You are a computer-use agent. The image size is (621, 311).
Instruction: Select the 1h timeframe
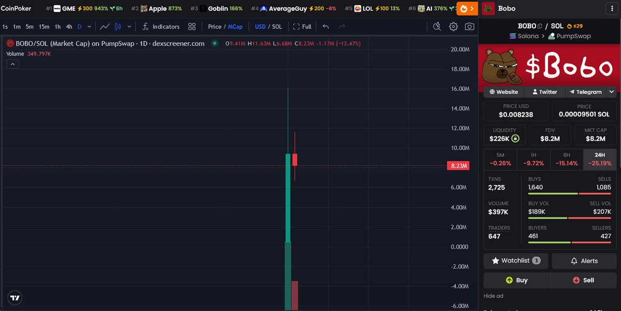(x=58, y=26)
